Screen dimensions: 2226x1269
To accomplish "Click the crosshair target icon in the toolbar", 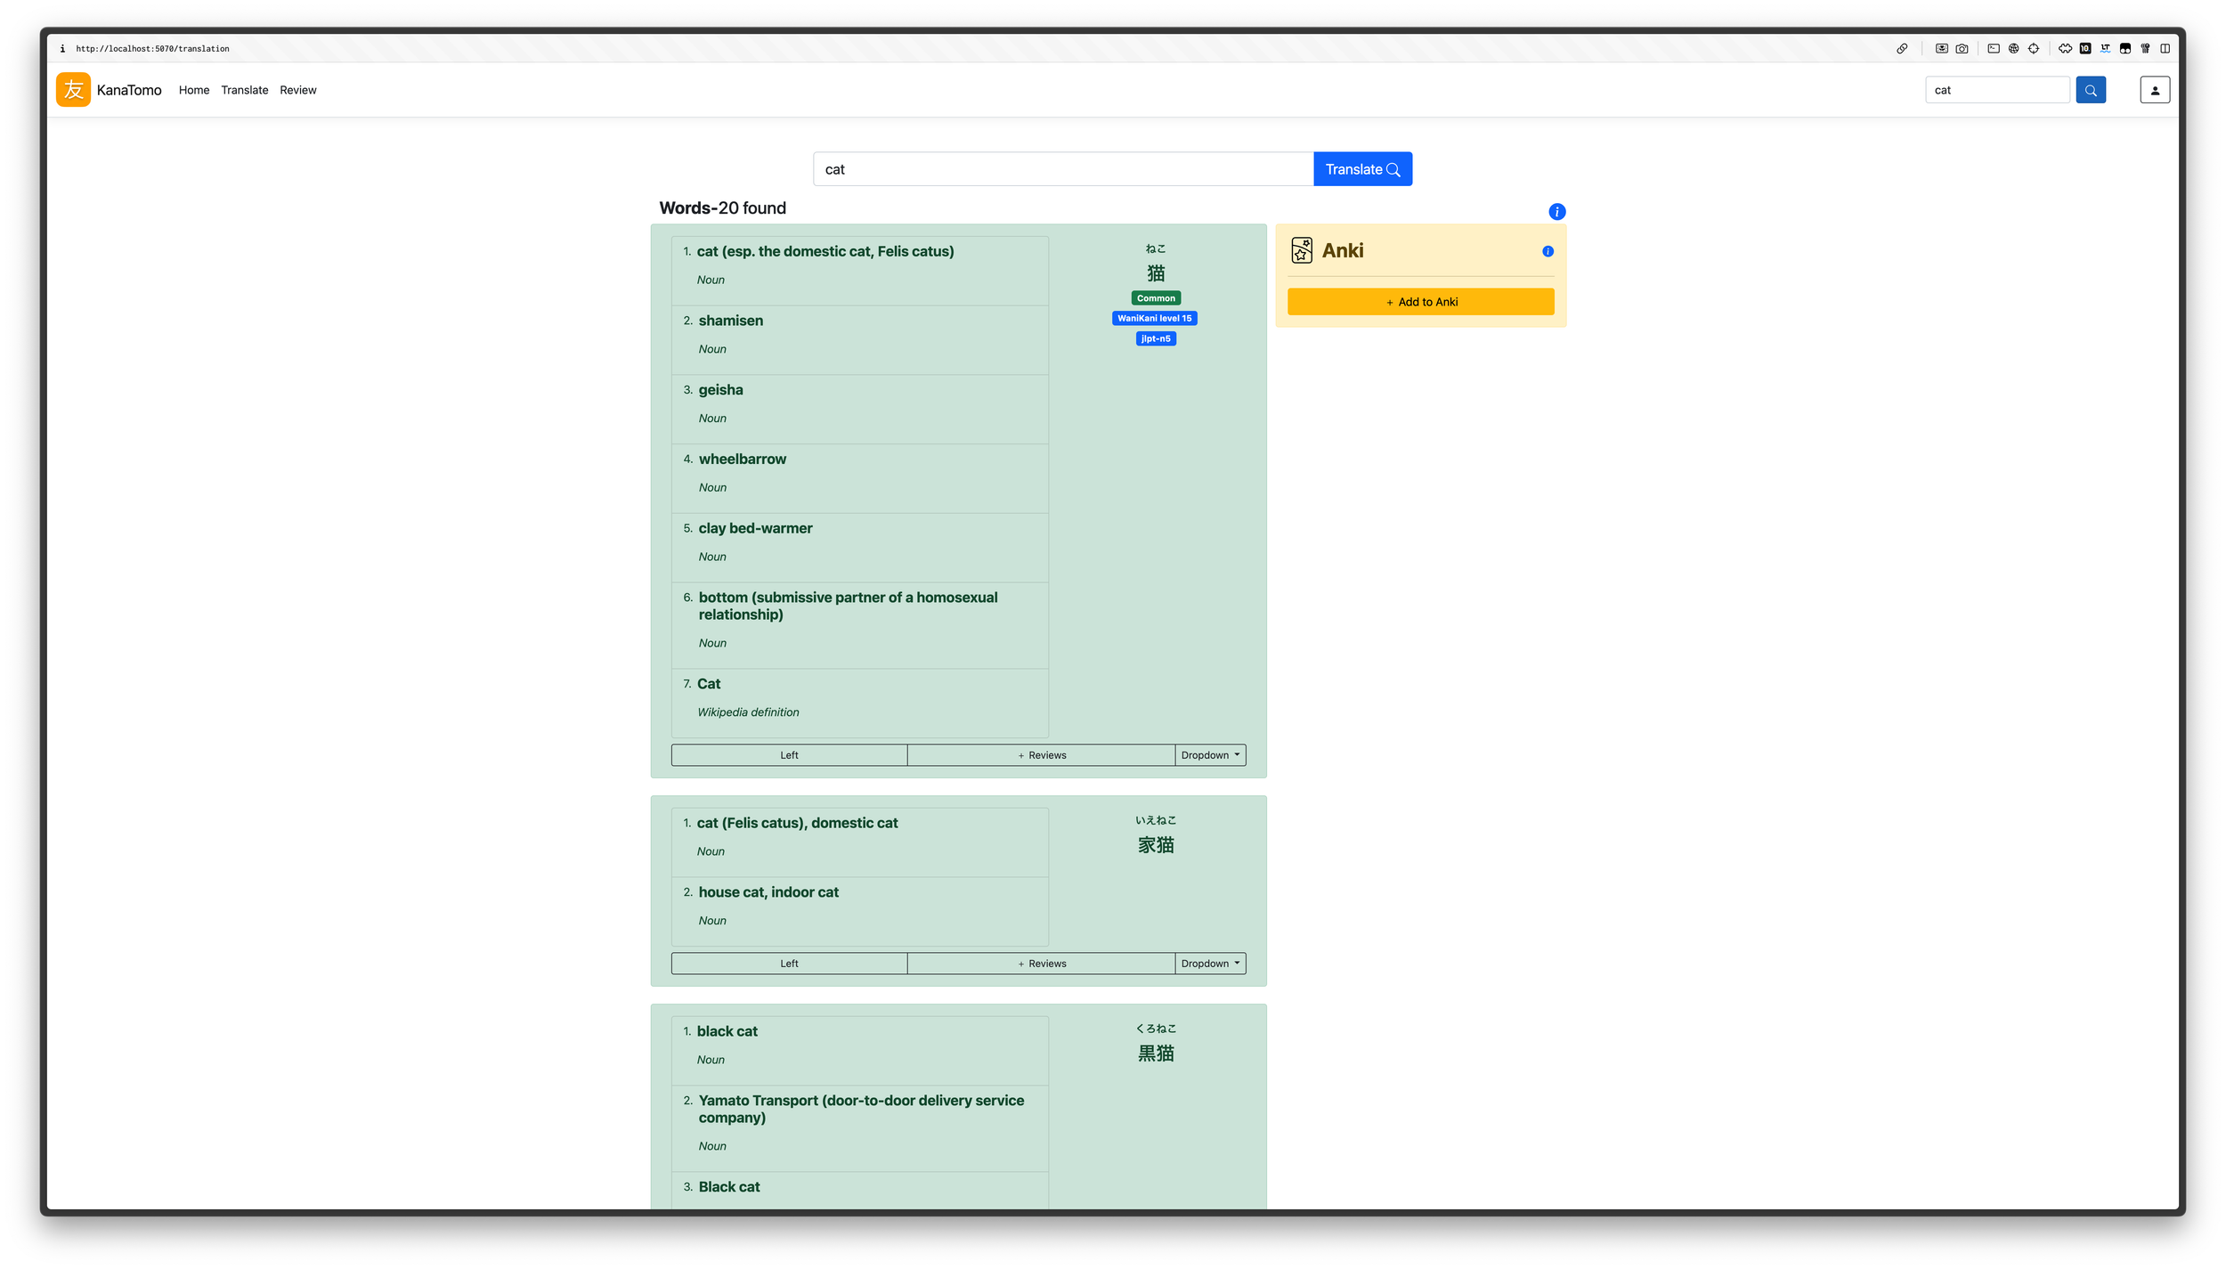I will click(2035, 48).
